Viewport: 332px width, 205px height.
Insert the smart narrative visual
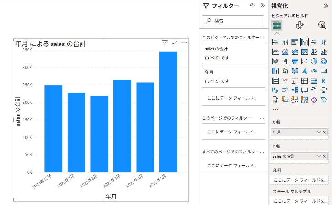click(x=314, y=90)
